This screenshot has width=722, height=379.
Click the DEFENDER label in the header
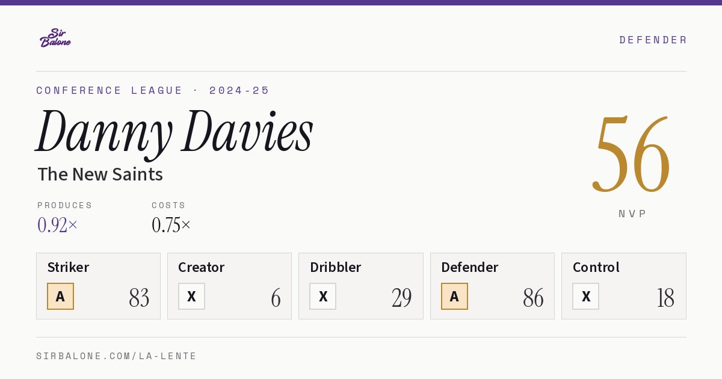coord(653,40)
